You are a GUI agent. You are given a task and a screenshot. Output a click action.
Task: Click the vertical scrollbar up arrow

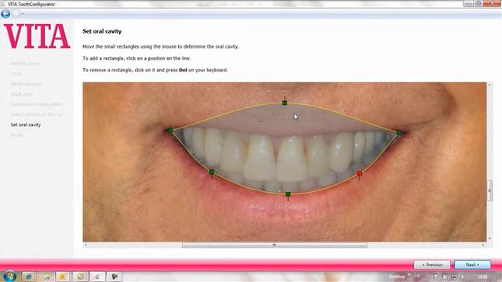489,85
